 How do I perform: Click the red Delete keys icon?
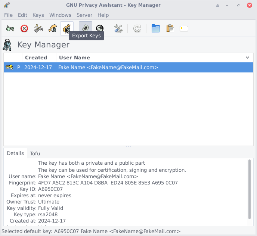click(x=24, y=28)
